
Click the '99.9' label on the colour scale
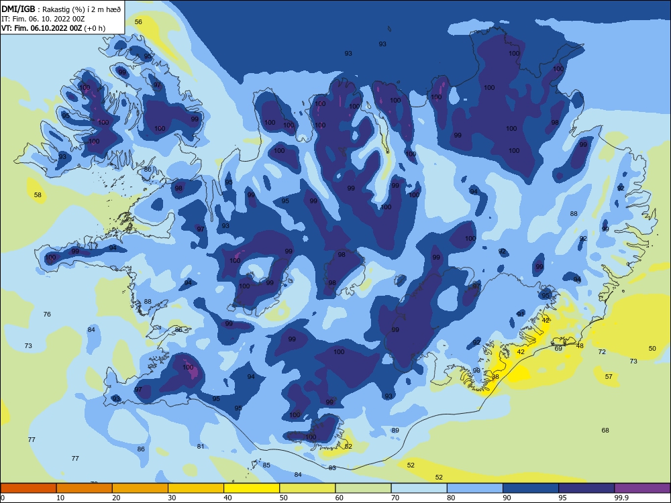[x=621, y=498]
